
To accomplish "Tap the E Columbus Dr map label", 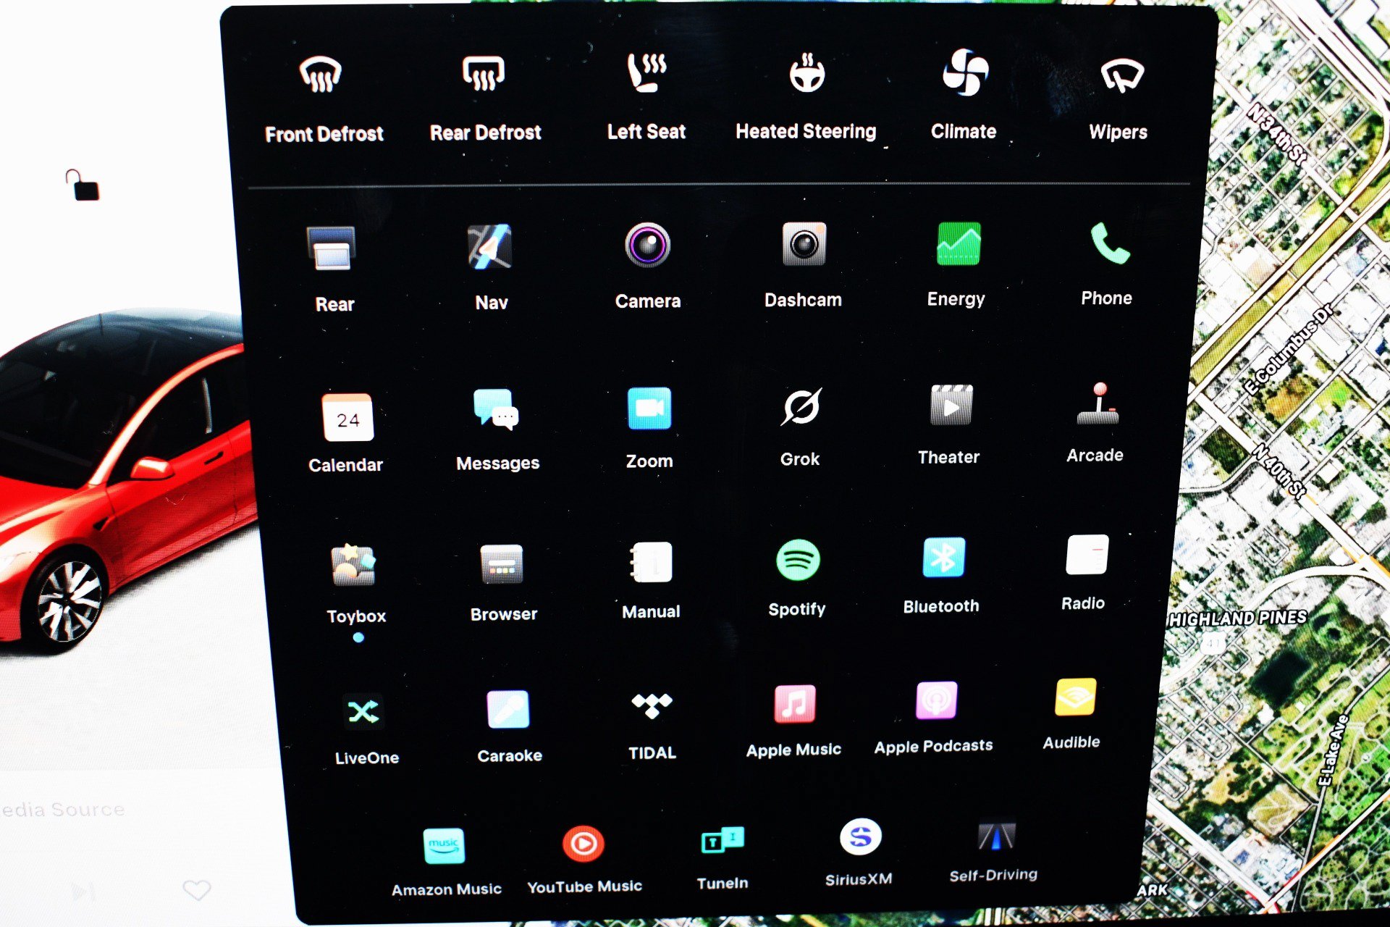I will pyautogui.click(x=1289, y=351).
